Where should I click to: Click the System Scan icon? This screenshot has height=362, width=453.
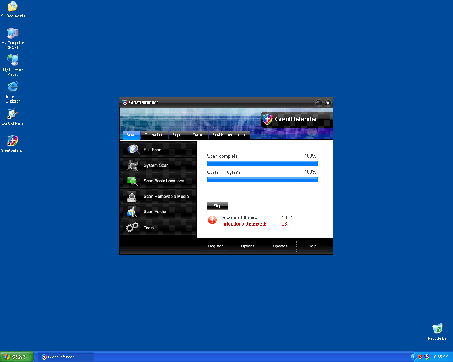pos(133,165)
